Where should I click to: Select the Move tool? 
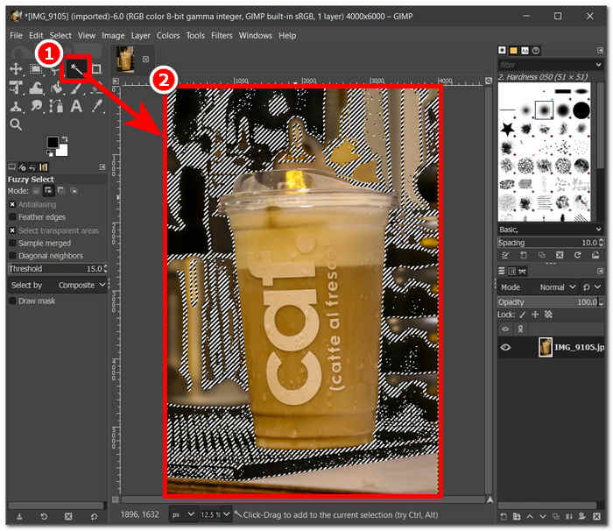(16, 68)
